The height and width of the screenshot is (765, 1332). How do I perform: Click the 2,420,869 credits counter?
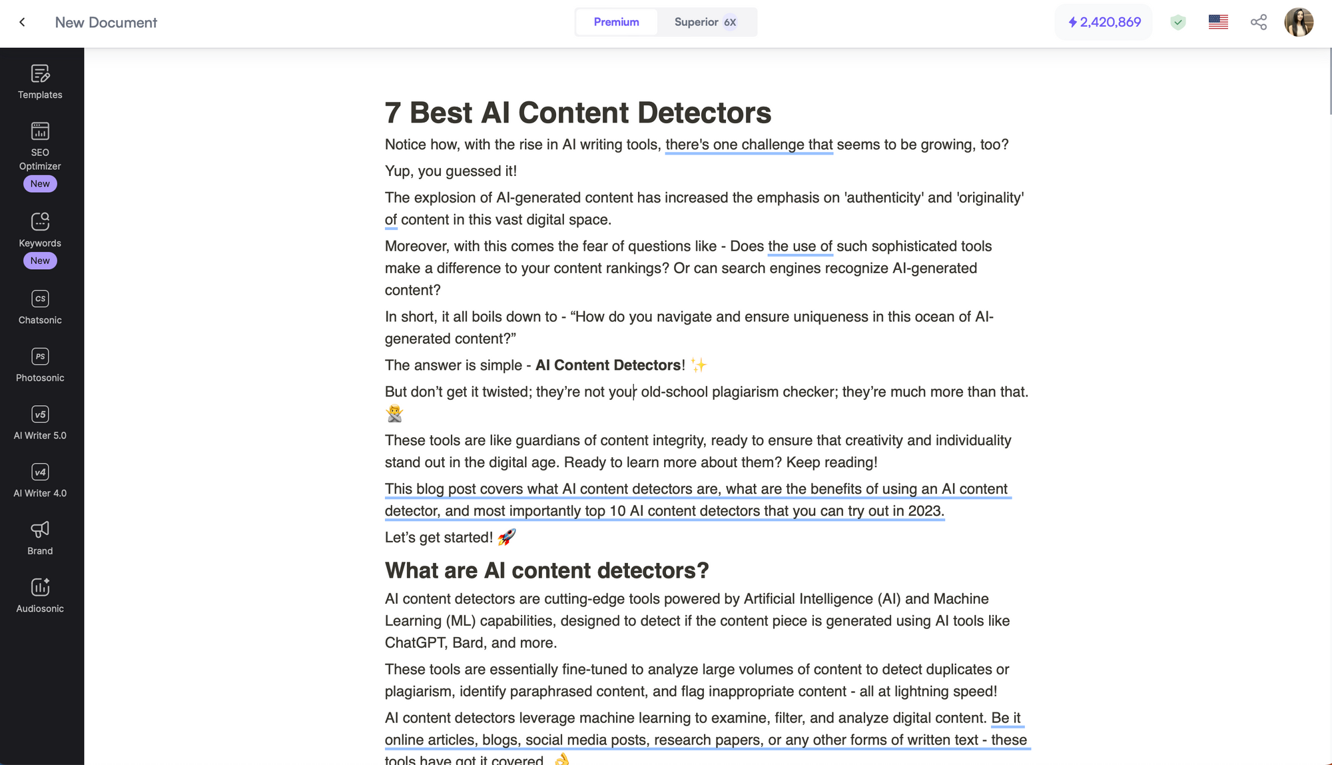coord(1104,22)
